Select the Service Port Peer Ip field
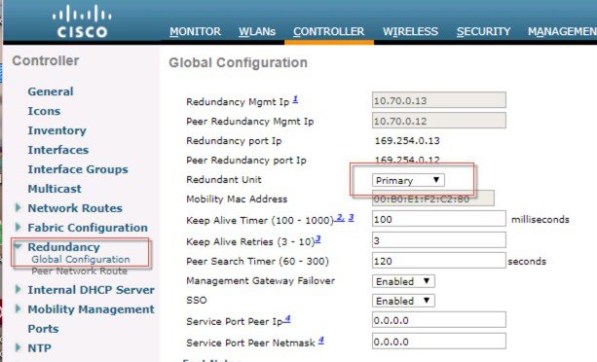Image resolution: width=597 pixels, height=362 pixels. point(439,320)
